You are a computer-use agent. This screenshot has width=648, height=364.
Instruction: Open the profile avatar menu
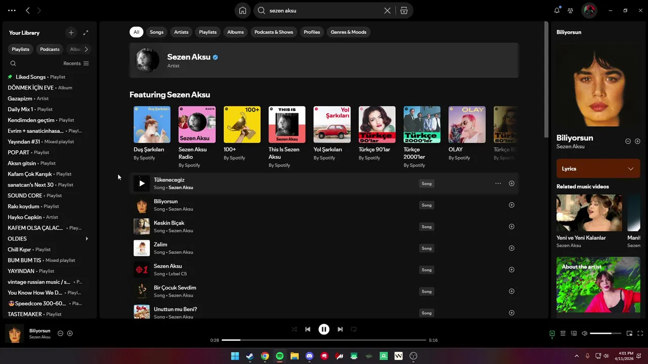click(589, 10)
